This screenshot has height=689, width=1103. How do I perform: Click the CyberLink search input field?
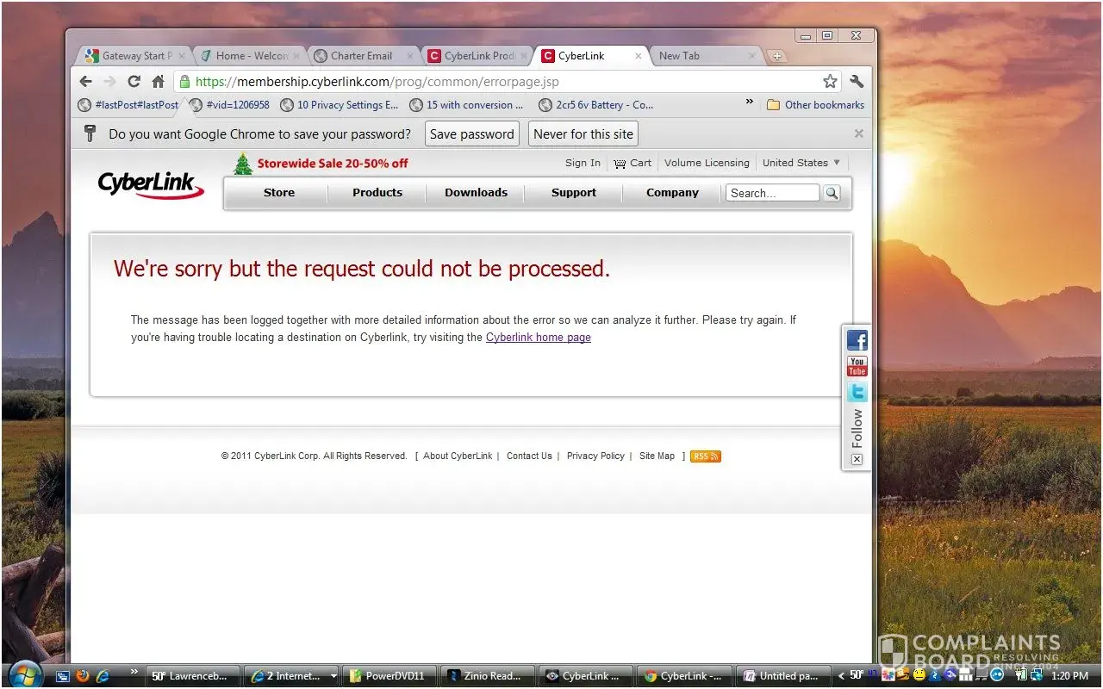coord(771,193)
